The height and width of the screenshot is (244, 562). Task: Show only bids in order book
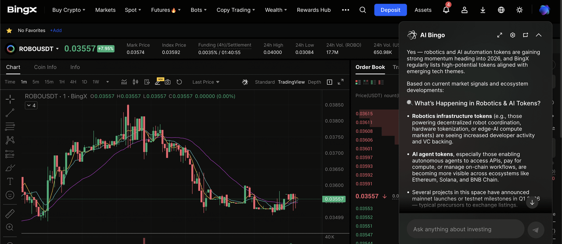pyautogui.click(x=374, y=82)
